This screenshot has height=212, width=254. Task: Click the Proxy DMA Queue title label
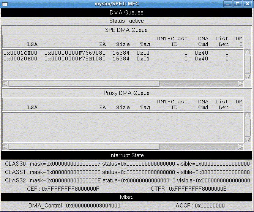click(x=126, y=93)
